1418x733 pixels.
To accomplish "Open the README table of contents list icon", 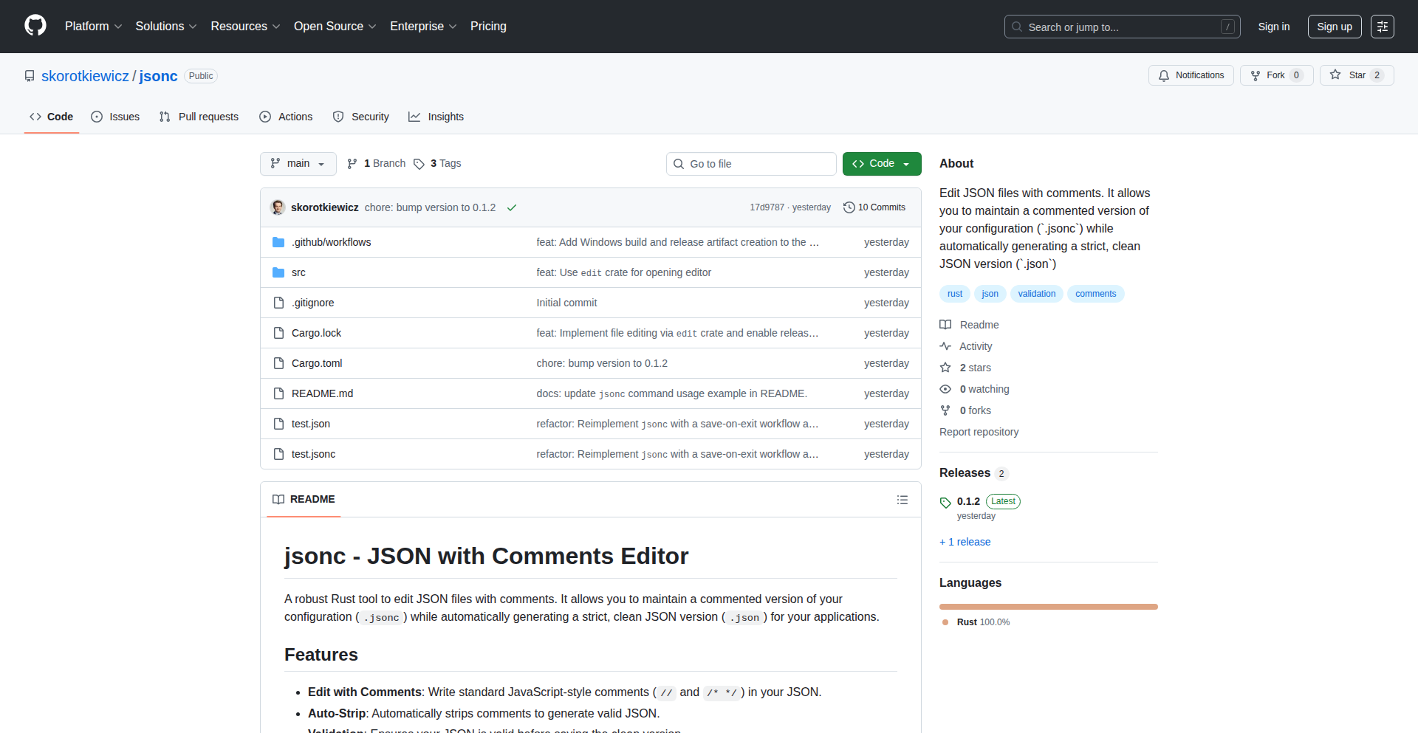I will click(x=902, y=500).
